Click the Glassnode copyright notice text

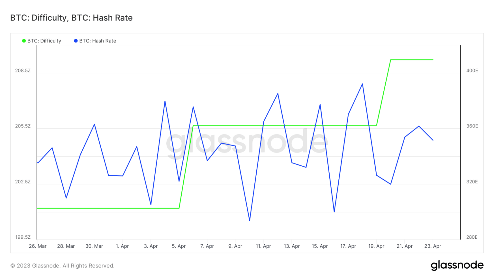[62, 266]
